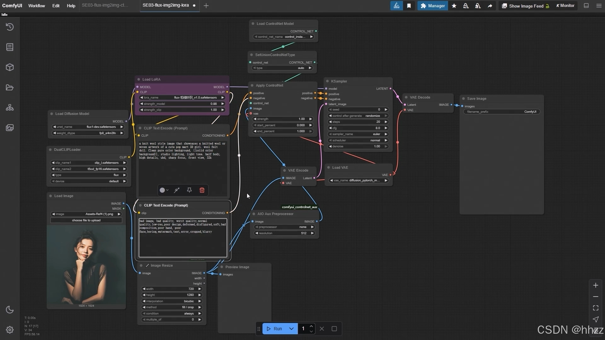Open the node library tree icon
The image size is (605, 340).
[x=10, y=108]
